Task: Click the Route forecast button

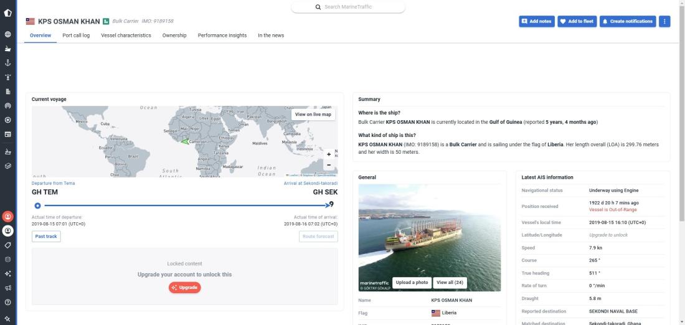Action: 318,237
